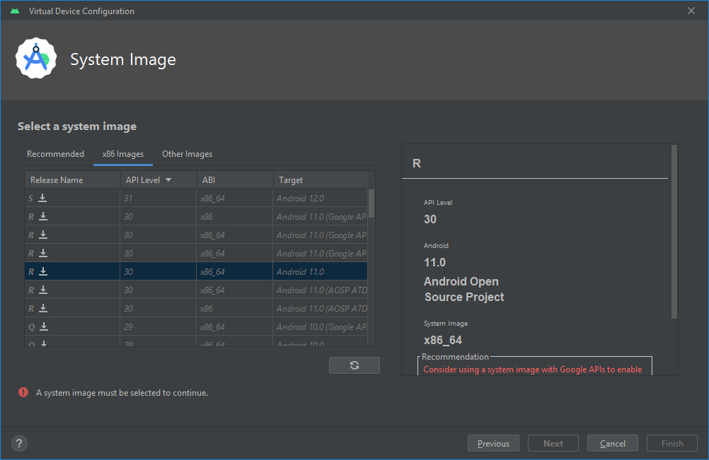Image resolution: width=709 pixels, height=460 pixels.
Task: Click 'A system image must be selected' message
Action: tap(122, 393)
